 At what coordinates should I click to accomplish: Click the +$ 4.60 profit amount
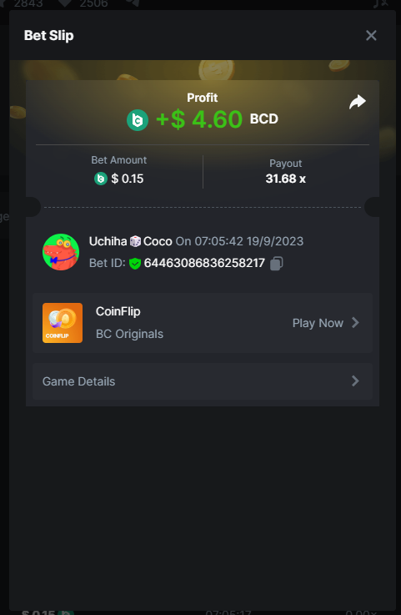pos(199,119)
